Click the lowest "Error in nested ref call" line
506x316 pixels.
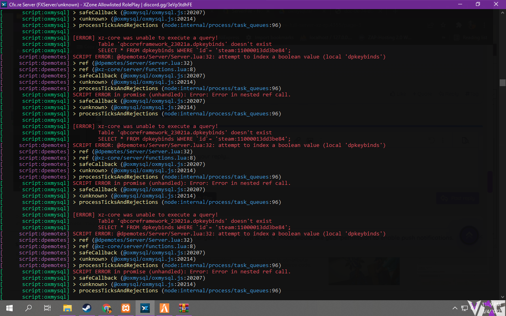pyautogui.click(x=182, y=272)
